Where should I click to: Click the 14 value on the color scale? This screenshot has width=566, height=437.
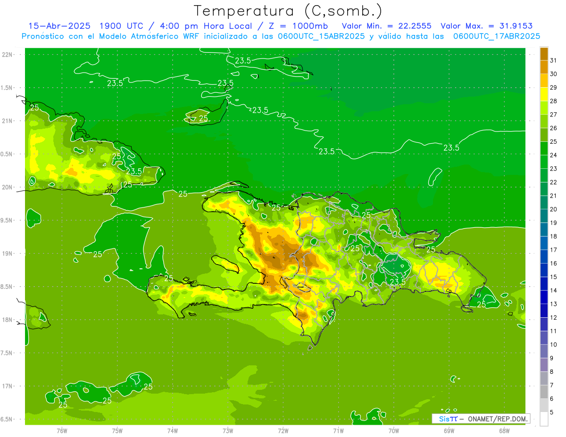pos(554,290)
